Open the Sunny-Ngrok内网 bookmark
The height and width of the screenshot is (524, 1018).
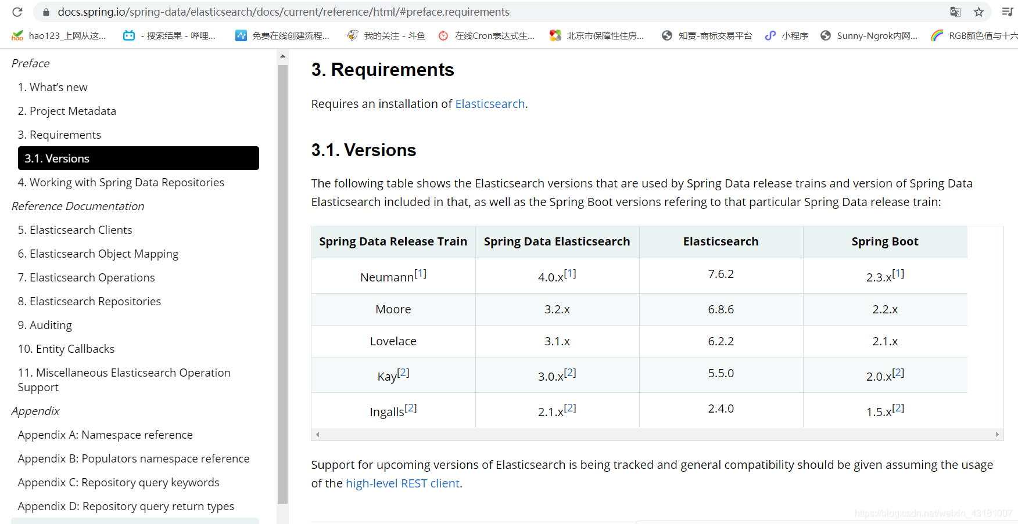[x=869, y=35]
